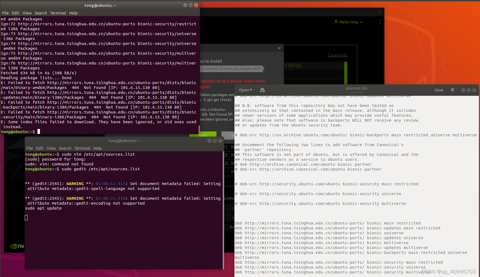The width and height of the screenshot is (480, 277).
Task: Open Edit menu in lower terminal
Action: click(x=40, y=148)
